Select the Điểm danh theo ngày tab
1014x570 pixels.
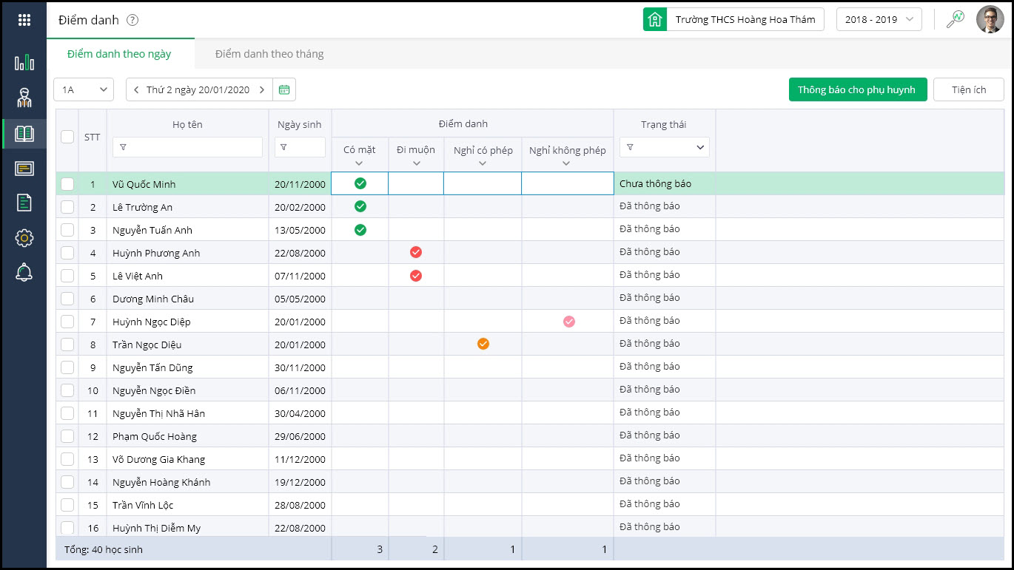tap(119, 54)
